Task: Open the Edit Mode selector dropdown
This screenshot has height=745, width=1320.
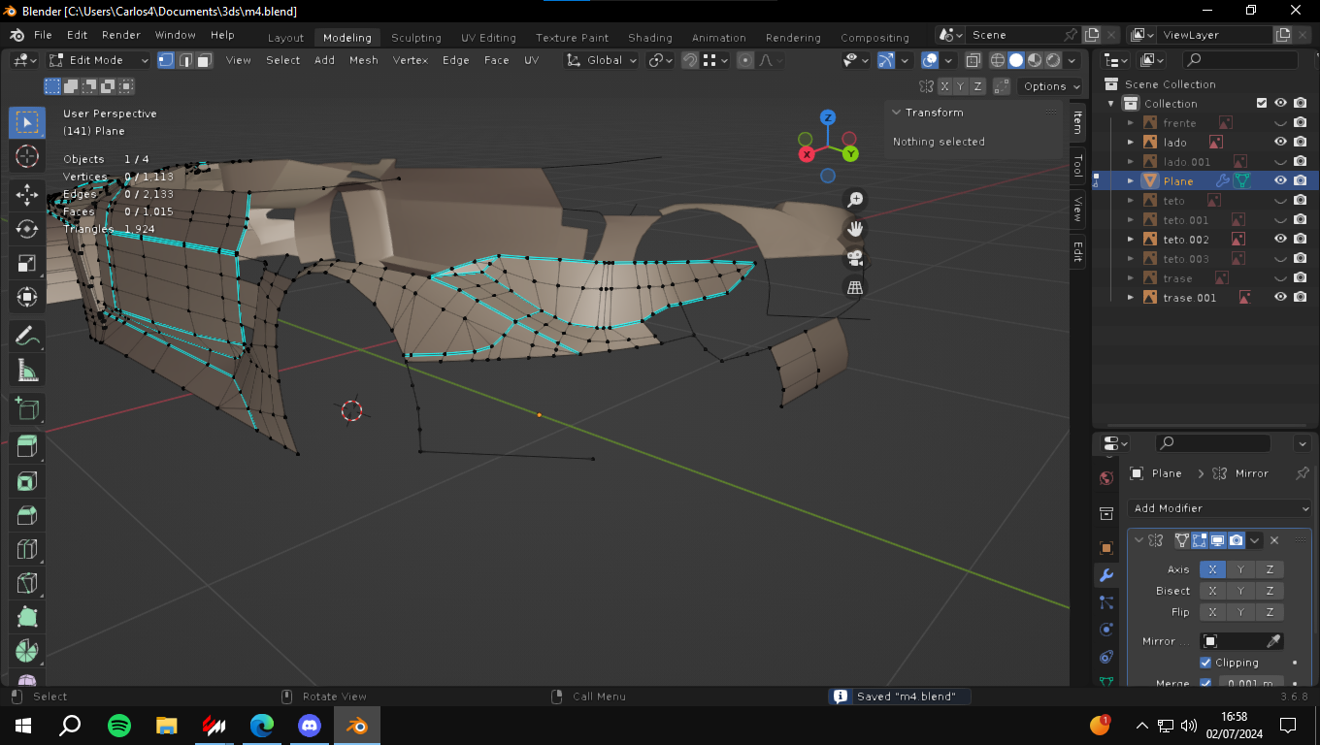Action: (x=99, y=60)
